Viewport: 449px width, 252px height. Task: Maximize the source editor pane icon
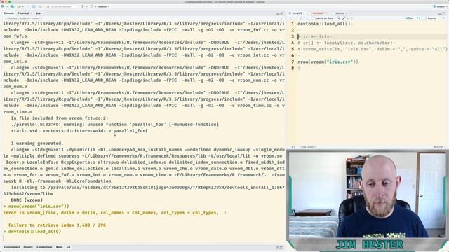coord(444,13)
